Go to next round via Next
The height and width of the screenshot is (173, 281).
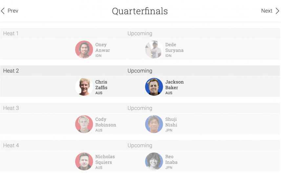[270, 11]
